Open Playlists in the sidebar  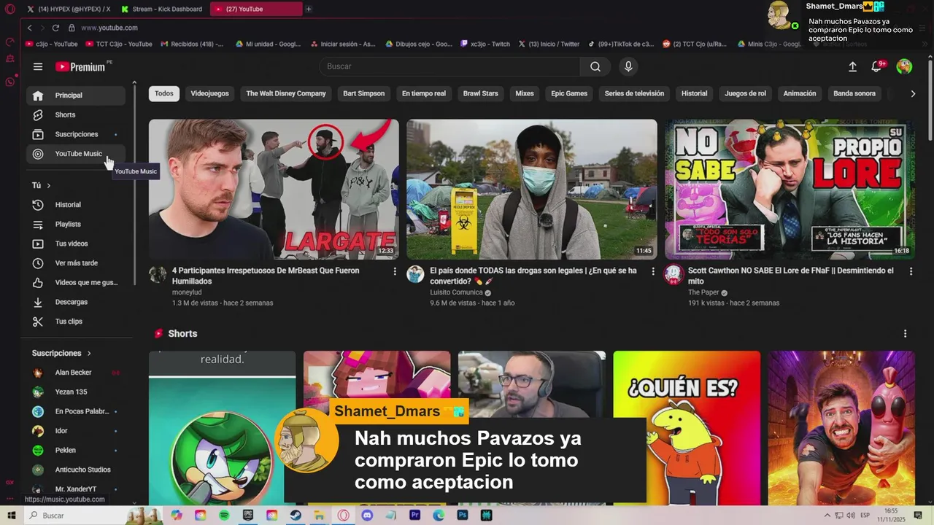point(76,225)
